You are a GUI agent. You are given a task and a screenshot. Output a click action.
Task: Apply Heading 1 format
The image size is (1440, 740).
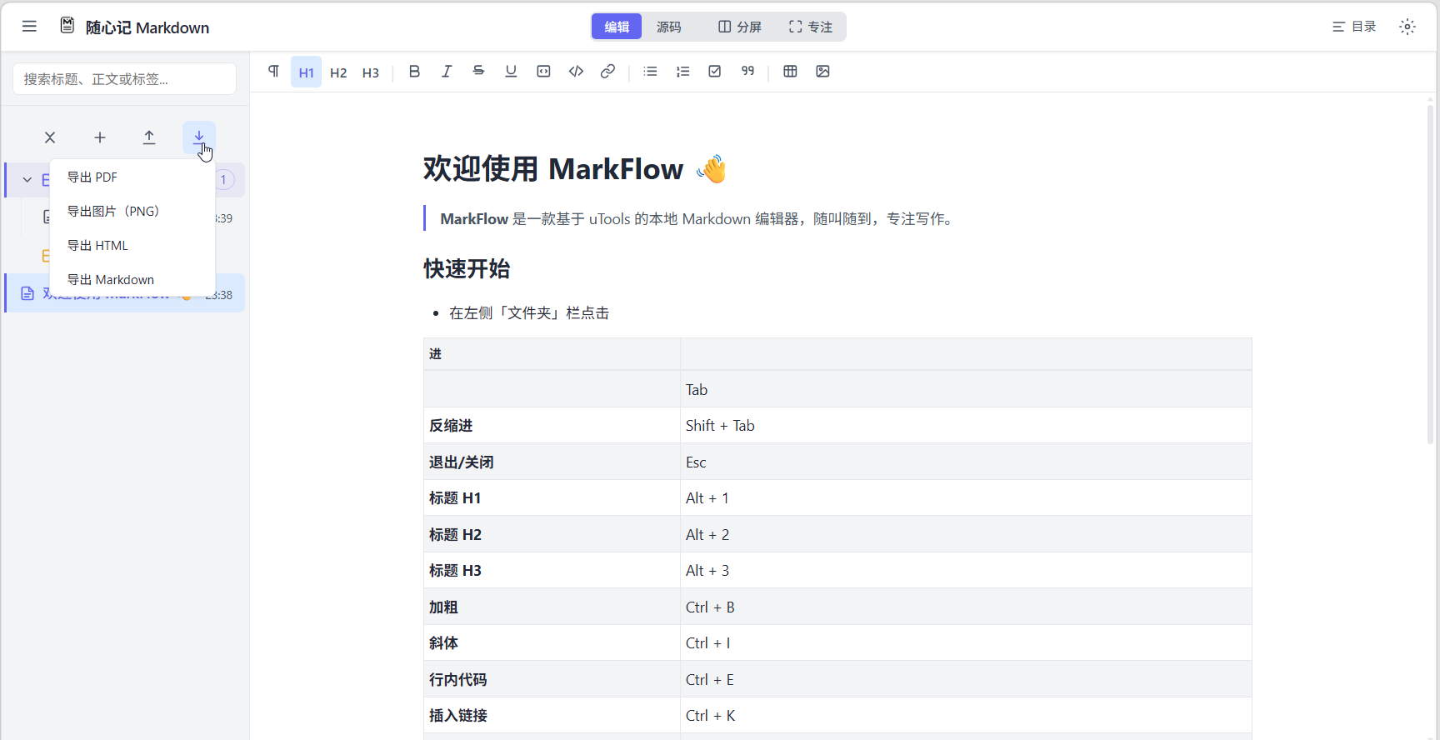click(306, 72)
